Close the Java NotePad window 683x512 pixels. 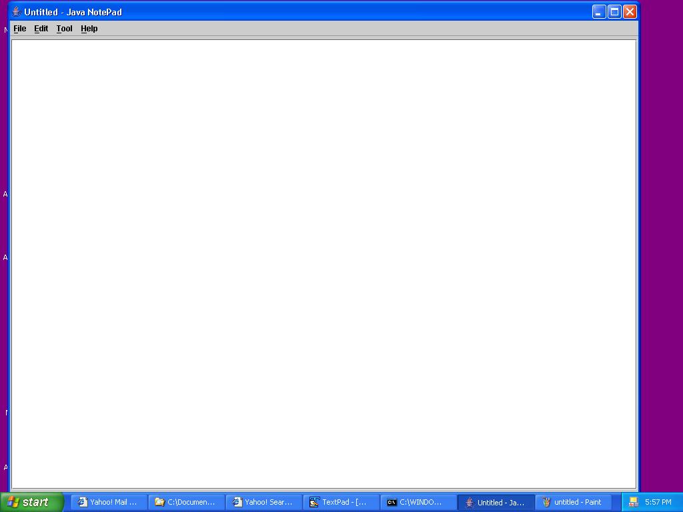pos(630,12)
